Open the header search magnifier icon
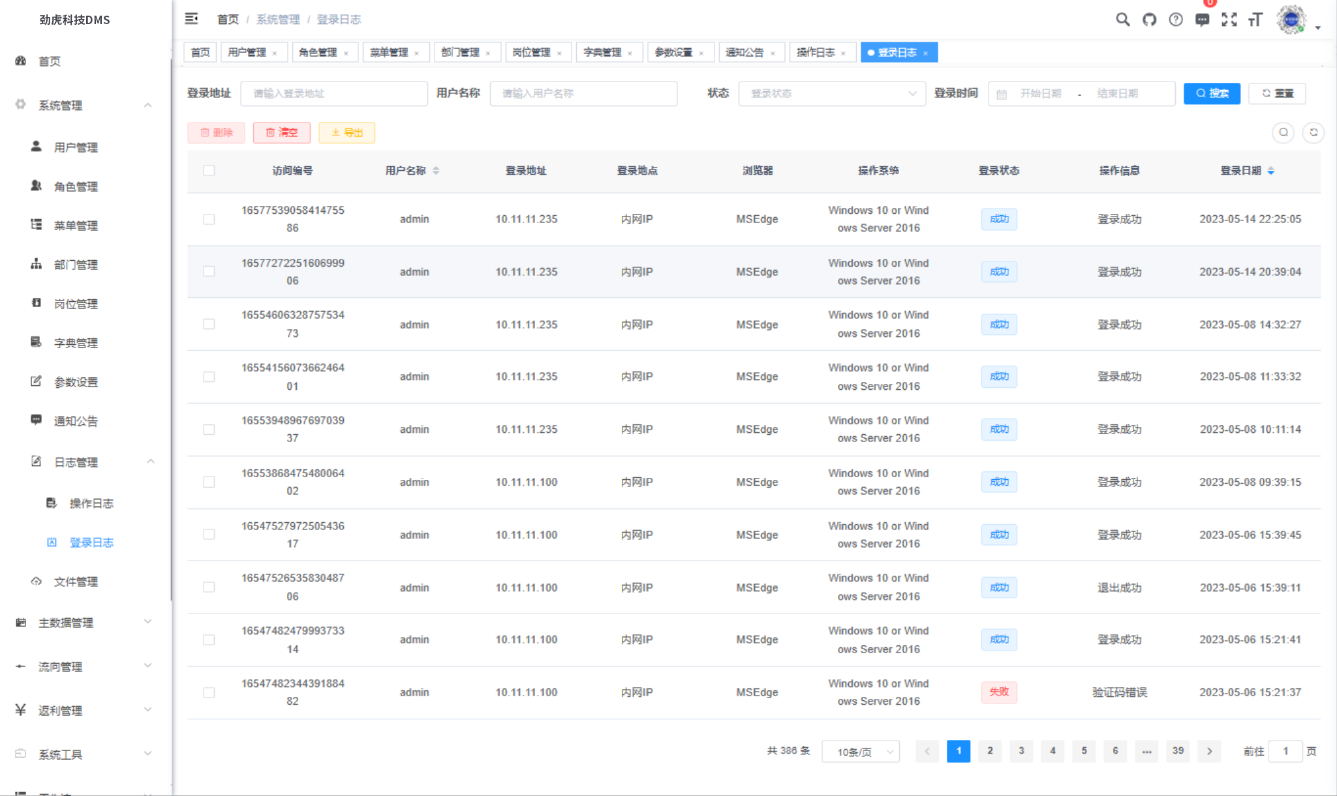The image size is (1337, 796). pos(1122,20)
